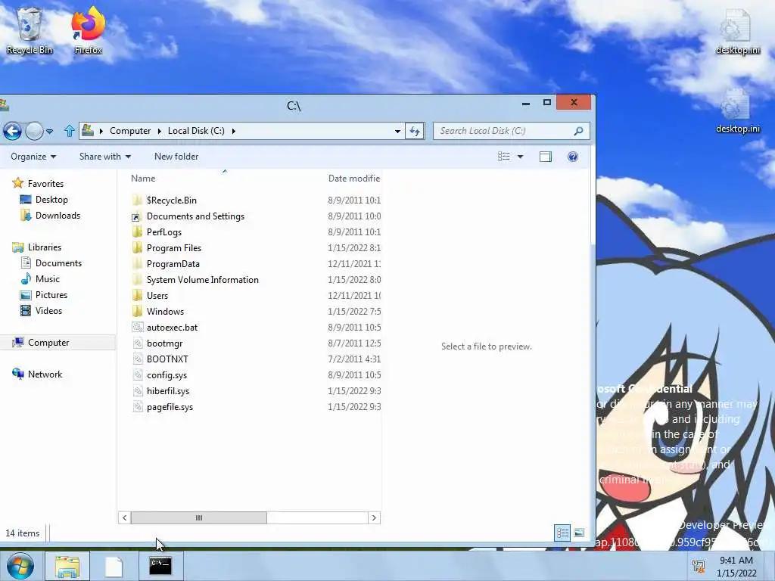
Task: Open the view options dropdown arrow
Action: point(520,157)
